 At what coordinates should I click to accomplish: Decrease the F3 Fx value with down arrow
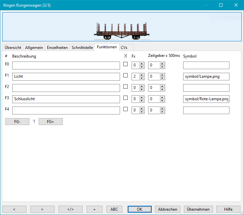pyautogui.click(x=142, y=101)
